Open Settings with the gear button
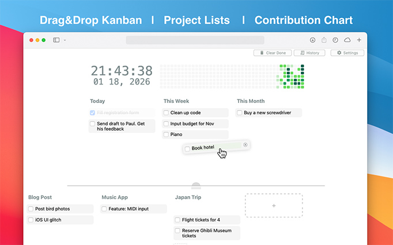This screenshot has width=393, height=245. (347, 53)
